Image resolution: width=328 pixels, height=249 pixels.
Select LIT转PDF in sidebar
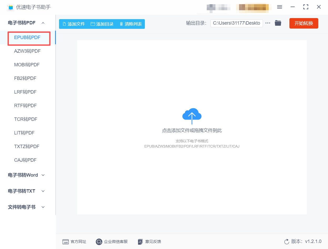(28, 133)
